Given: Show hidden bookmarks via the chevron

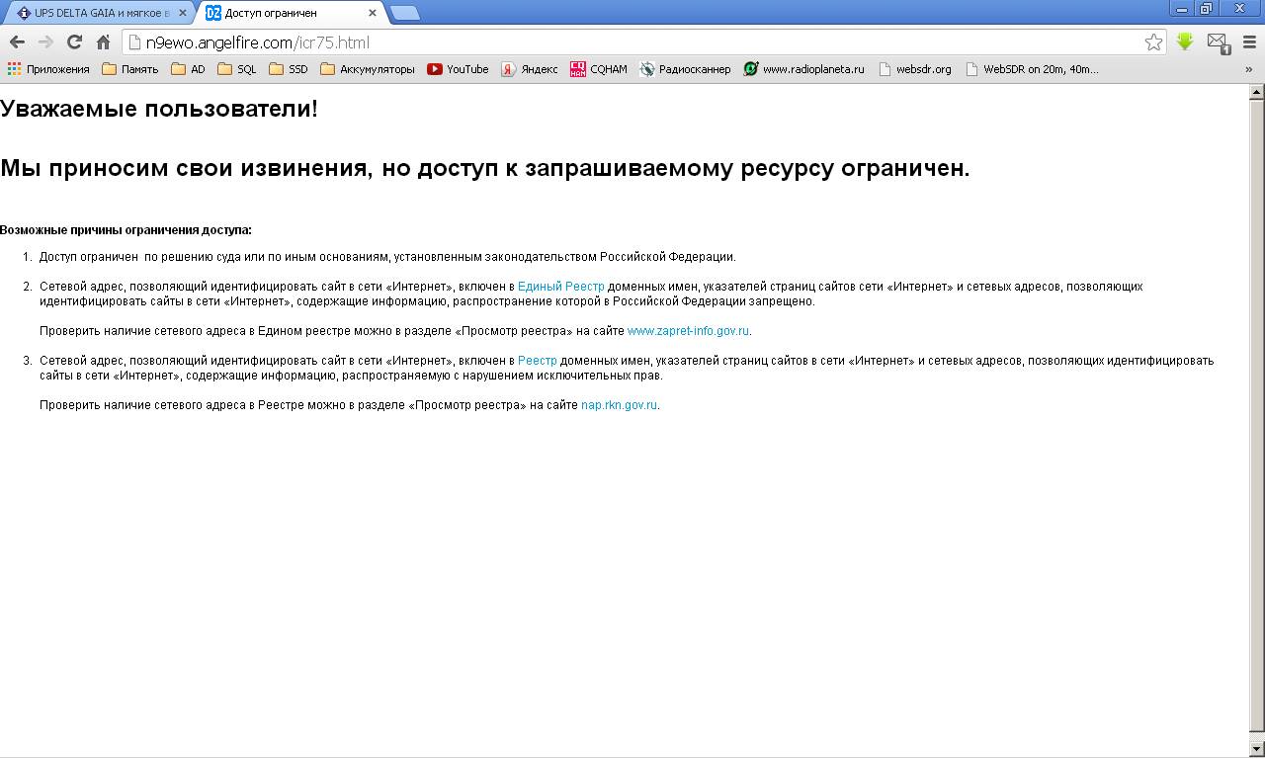Looking at the screenshot, I should (x=1249, y=69).
